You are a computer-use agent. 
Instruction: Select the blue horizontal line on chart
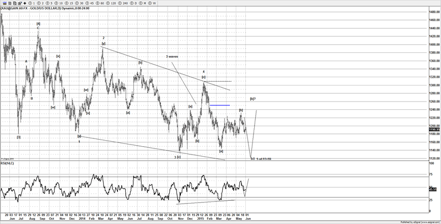[x=219, y=105]
